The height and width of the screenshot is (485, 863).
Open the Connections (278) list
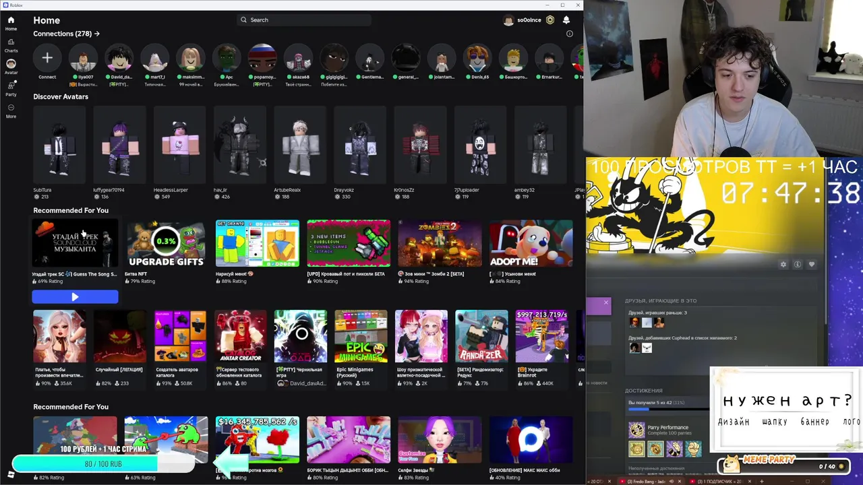pyautogui.click(x=66, y=34)
